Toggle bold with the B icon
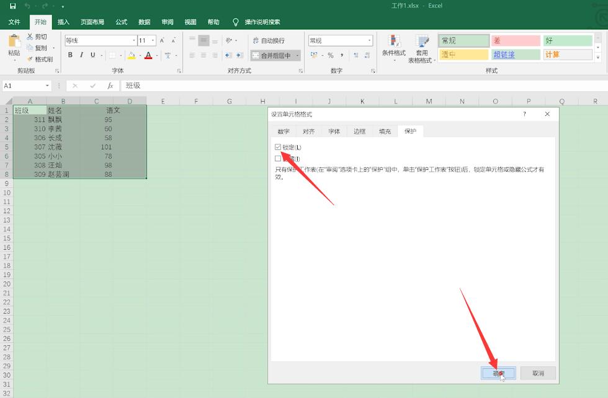 pos(70,55)
